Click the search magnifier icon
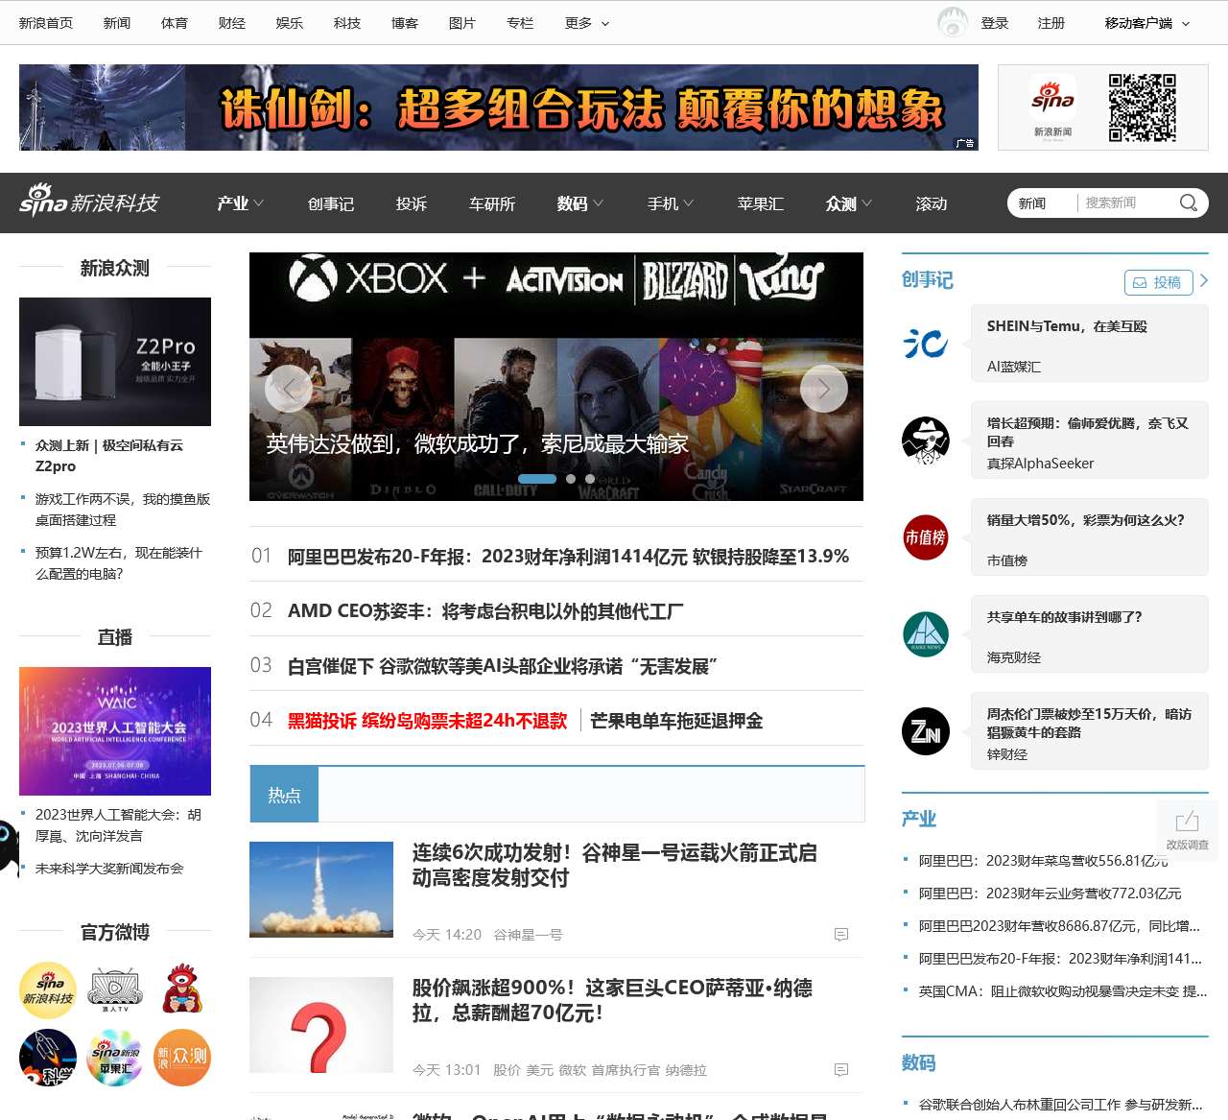The height and width of the screenshot is (1120, 1228). [1189, 203]
